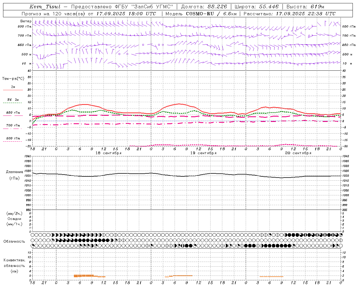
Task: Click the Облачность cloud cover label
Action: [14, 241]
